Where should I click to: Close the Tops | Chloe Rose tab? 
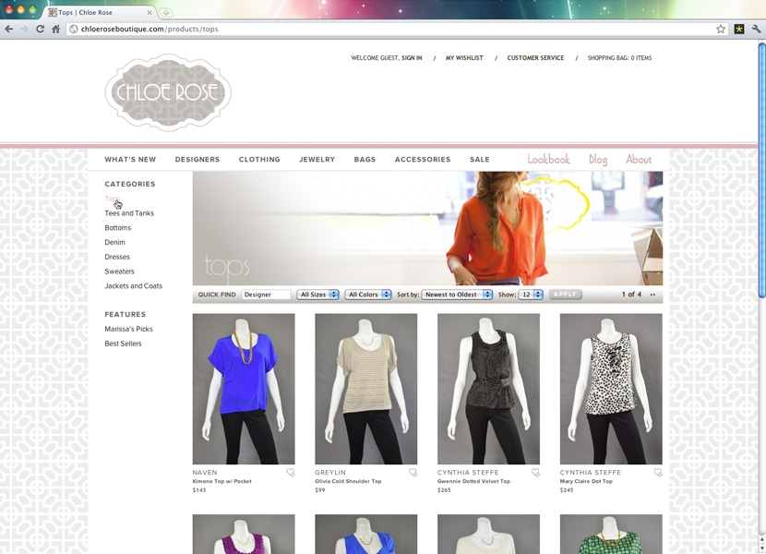150,12
